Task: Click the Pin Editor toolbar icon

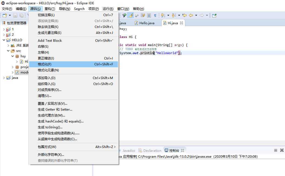Action: 214,16
